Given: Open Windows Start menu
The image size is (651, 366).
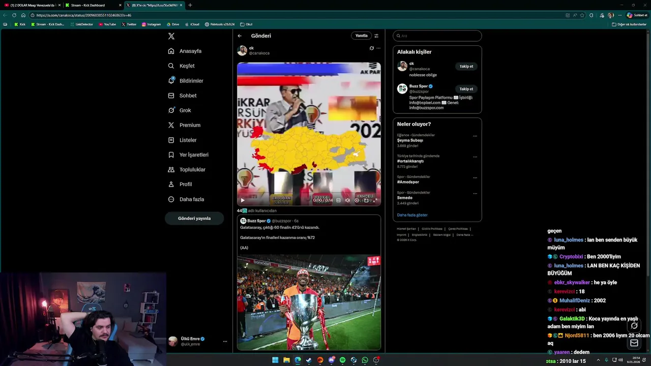Looking at the screenshot, I should [275, 360].
